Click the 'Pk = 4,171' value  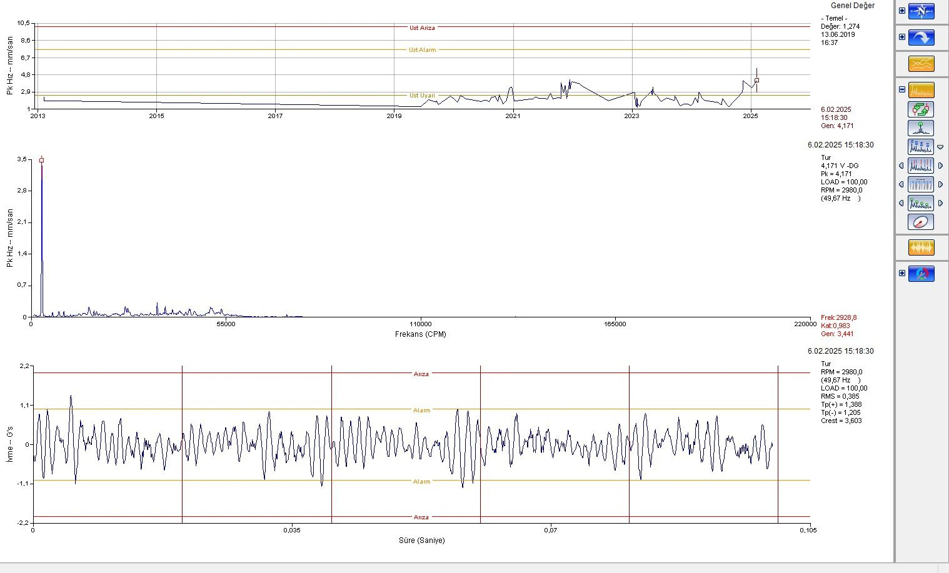[x=836, y=174]
